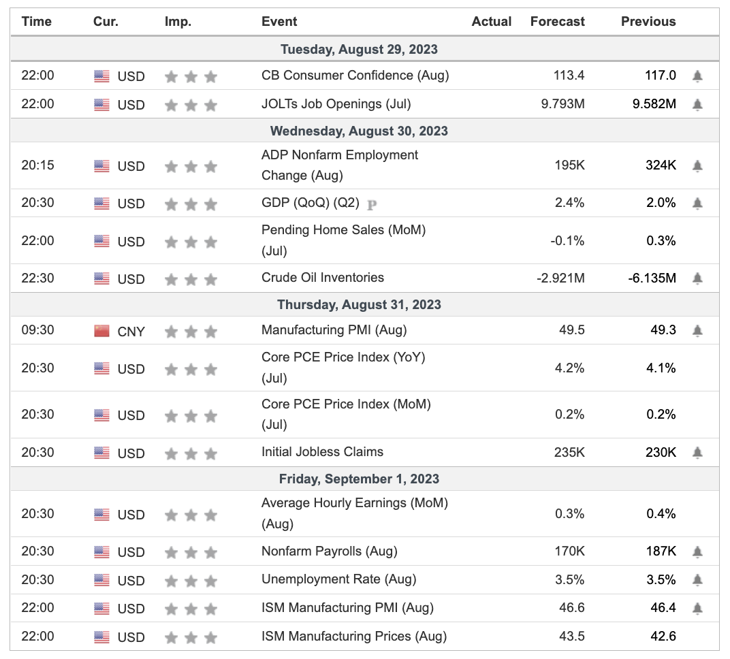Open the Nonfarm Payrolls (Aug) event
Screen dimensions: 730x659
[329, 551]
